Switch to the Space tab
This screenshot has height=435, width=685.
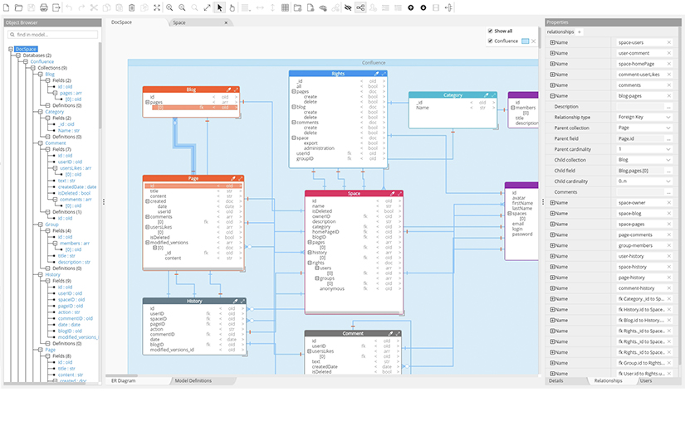pos(179,22)
